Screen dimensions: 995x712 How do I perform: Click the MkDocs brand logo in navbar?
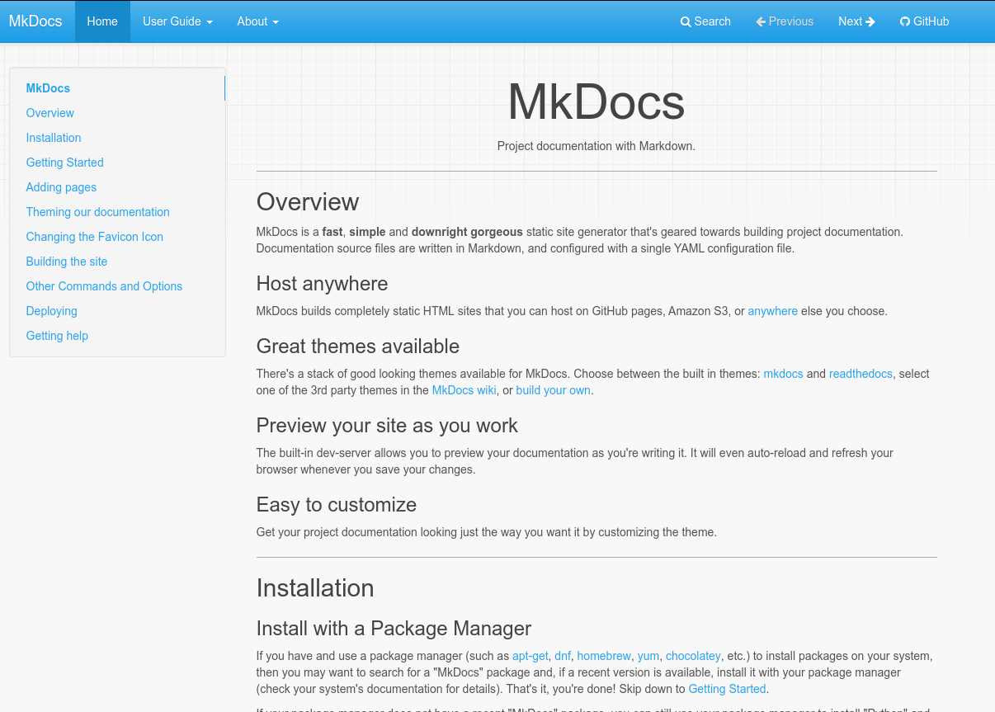[x=35, y=21]
